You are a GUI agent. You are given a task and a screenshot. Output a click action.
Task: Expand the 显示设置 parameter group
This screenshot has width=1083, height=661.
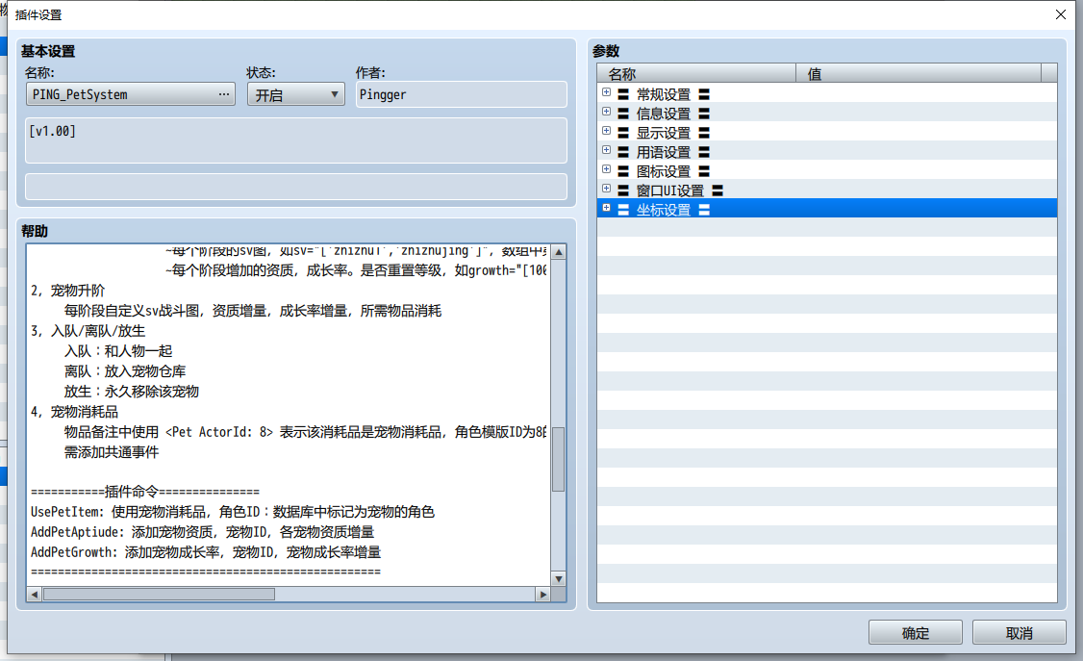(606, 131)
